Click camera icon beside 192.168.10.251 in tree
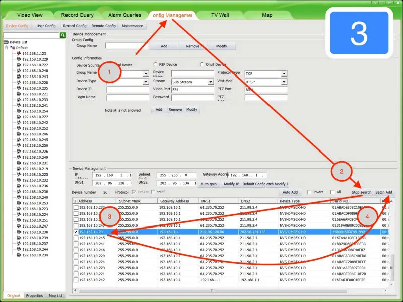Viewport: 403px width, 302px height. 19,220
